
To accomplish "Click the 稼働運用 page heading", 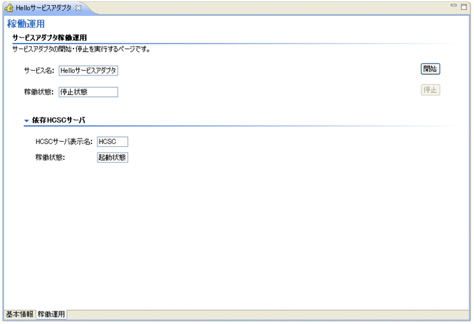I will 26,24.
